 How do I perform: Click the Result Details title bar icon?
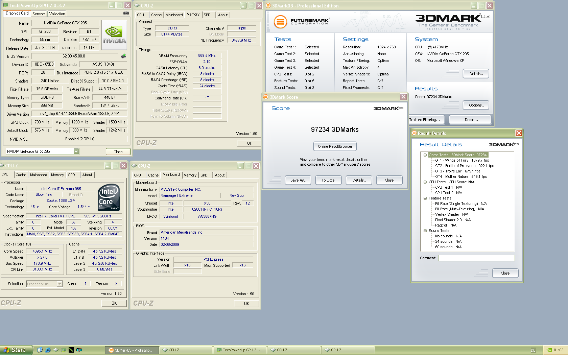414,133
